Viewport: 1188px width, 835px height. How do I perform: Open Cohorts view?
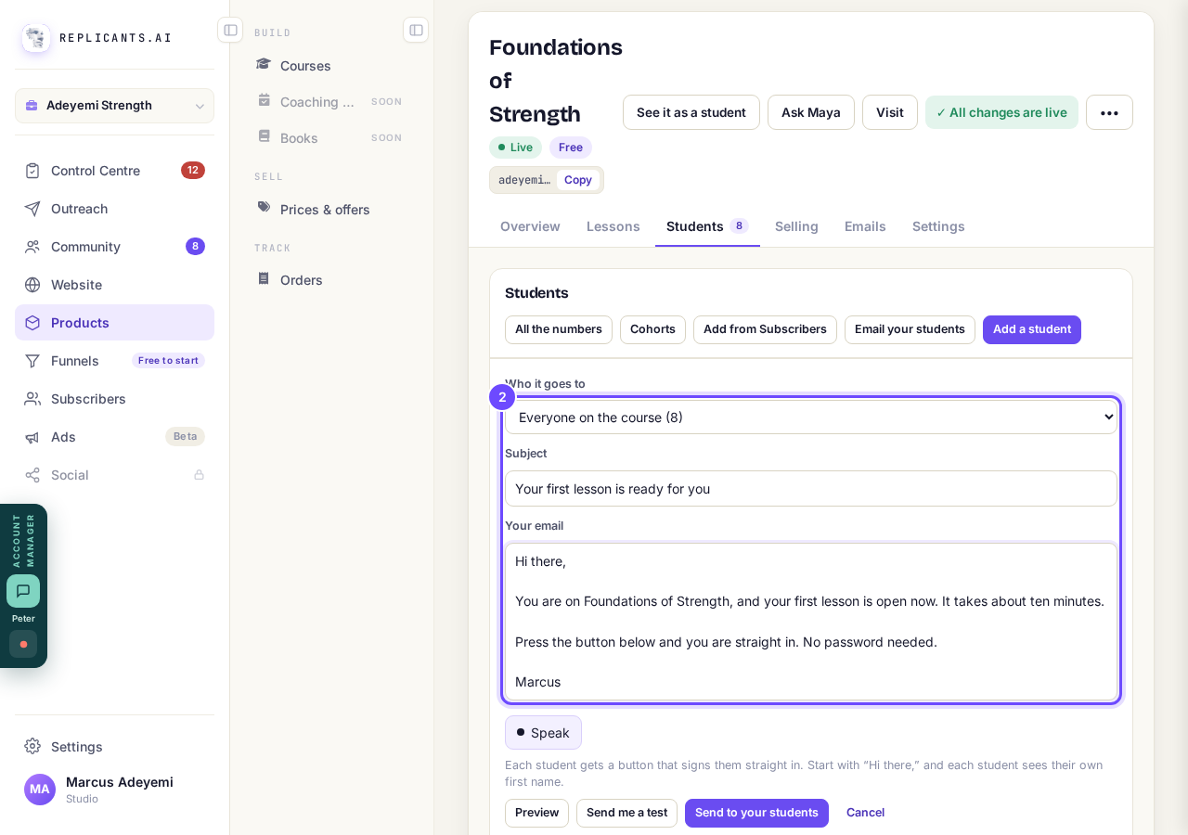(x=652, y=329)
